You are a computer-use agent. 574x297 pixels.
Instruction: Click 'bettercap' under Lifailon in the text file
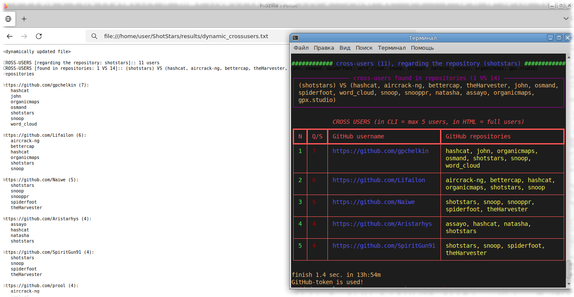(x=22, y=147)
